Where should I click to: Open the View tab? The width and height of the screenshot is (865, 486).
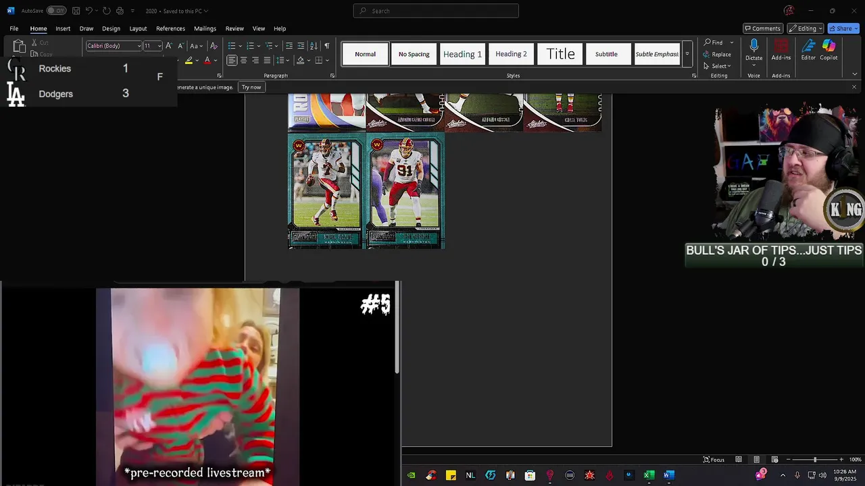tap(259, 28)
